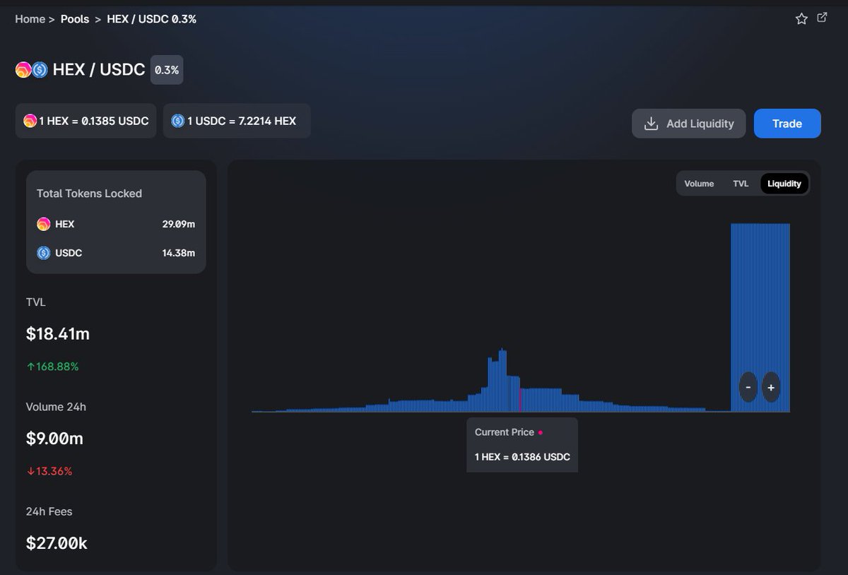Click the HEX / USDC 0.3% breadcrumb
Screen dimensions: 848x575
pyautogui.click(x=152, y=19)
